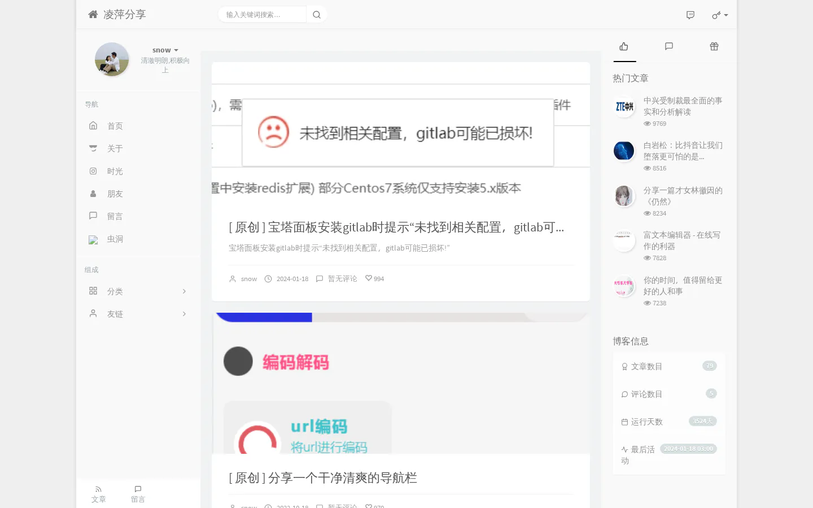Click the 虫洞 icon in sidebar
The width and height of the screenshot is (813, 508).
(x=93, y=240)
